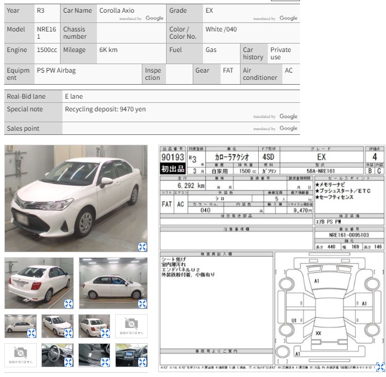Click '6,292 km' mileage on the auction sheet
Image resolution: width=386 pixels, height=377 pixels.
(x=191, y=186)
